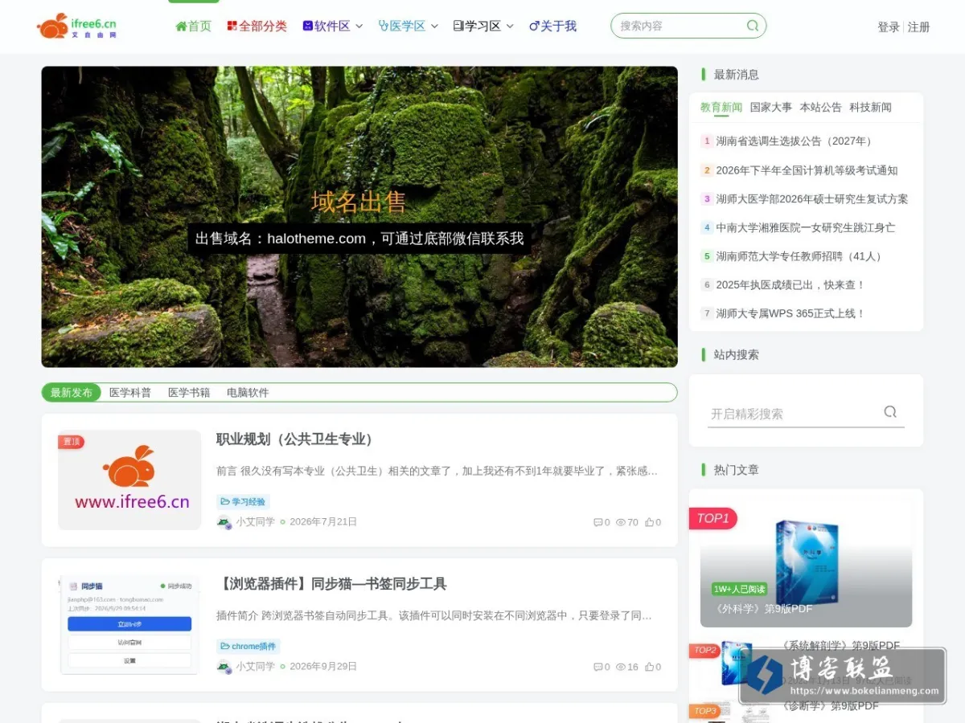Select the 最新发布 tab

[72, 393]
